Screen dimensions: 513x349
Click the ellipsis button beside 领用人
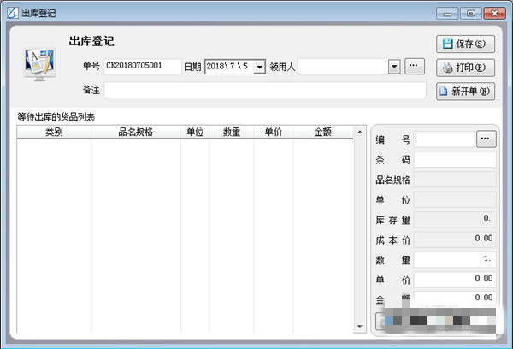pyautogui.click(x=415, y=66)
